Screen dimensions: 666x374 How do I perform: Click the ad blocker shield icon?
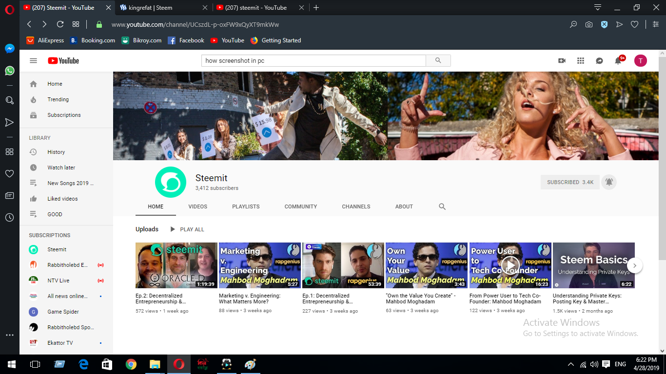pos(604,24)
